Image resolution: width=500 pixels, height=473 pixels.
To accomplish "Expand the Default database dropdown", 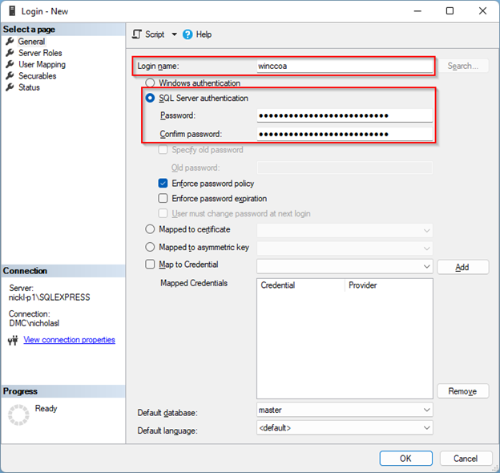I will (x=426, y=410).
